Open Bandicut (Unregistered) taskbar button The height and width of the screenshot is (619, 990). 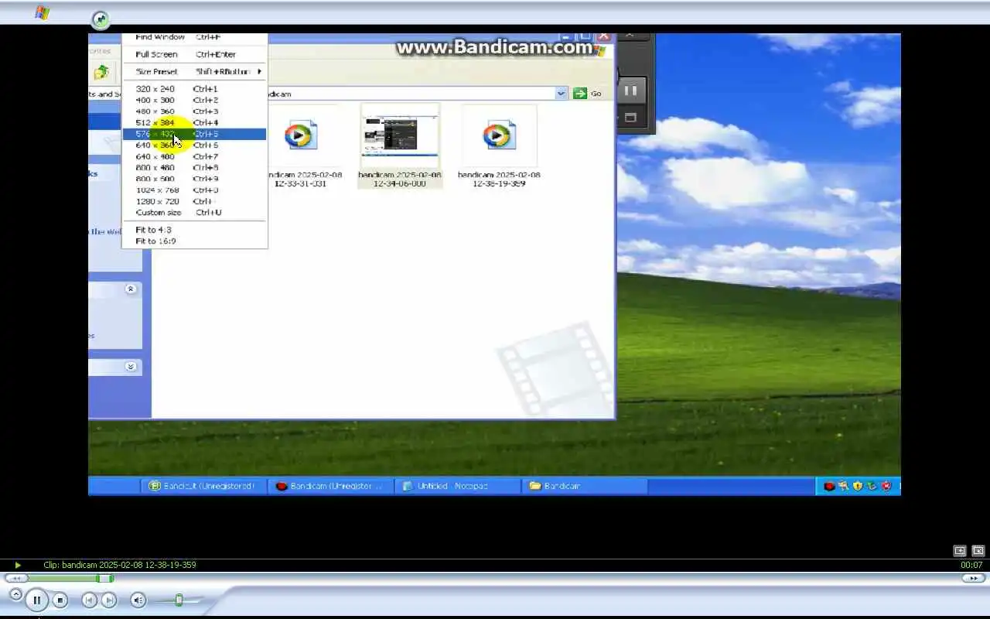tap(203, 486)
